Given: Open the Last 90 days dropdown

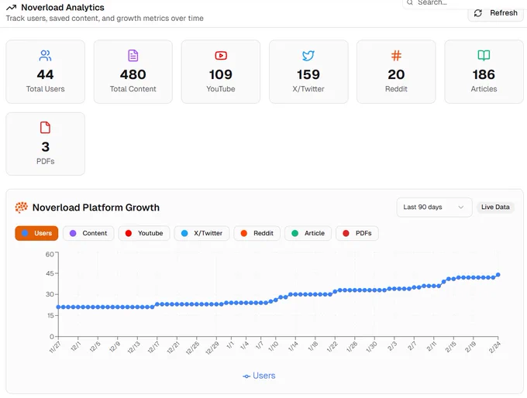Looking at the screenshot, I should 434,208.
